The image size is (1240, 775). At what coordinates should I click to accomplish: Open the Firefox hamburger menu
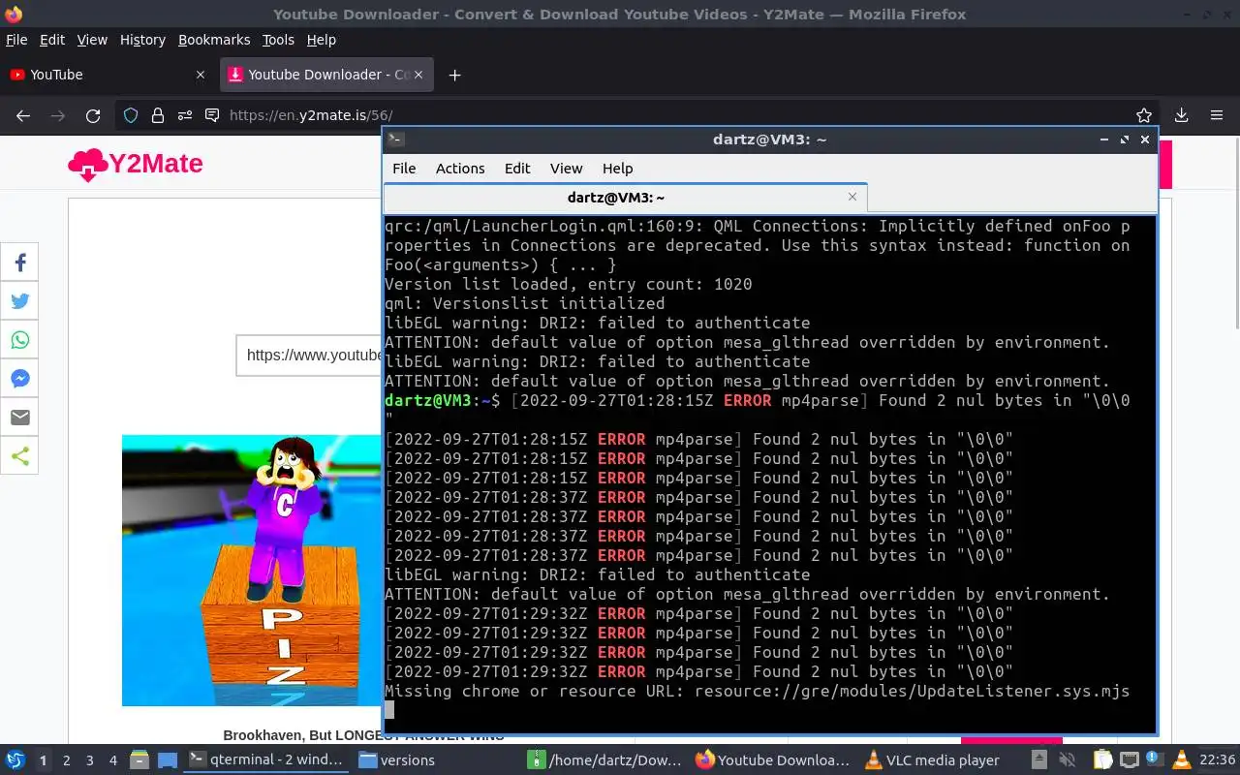(1217, 115)
